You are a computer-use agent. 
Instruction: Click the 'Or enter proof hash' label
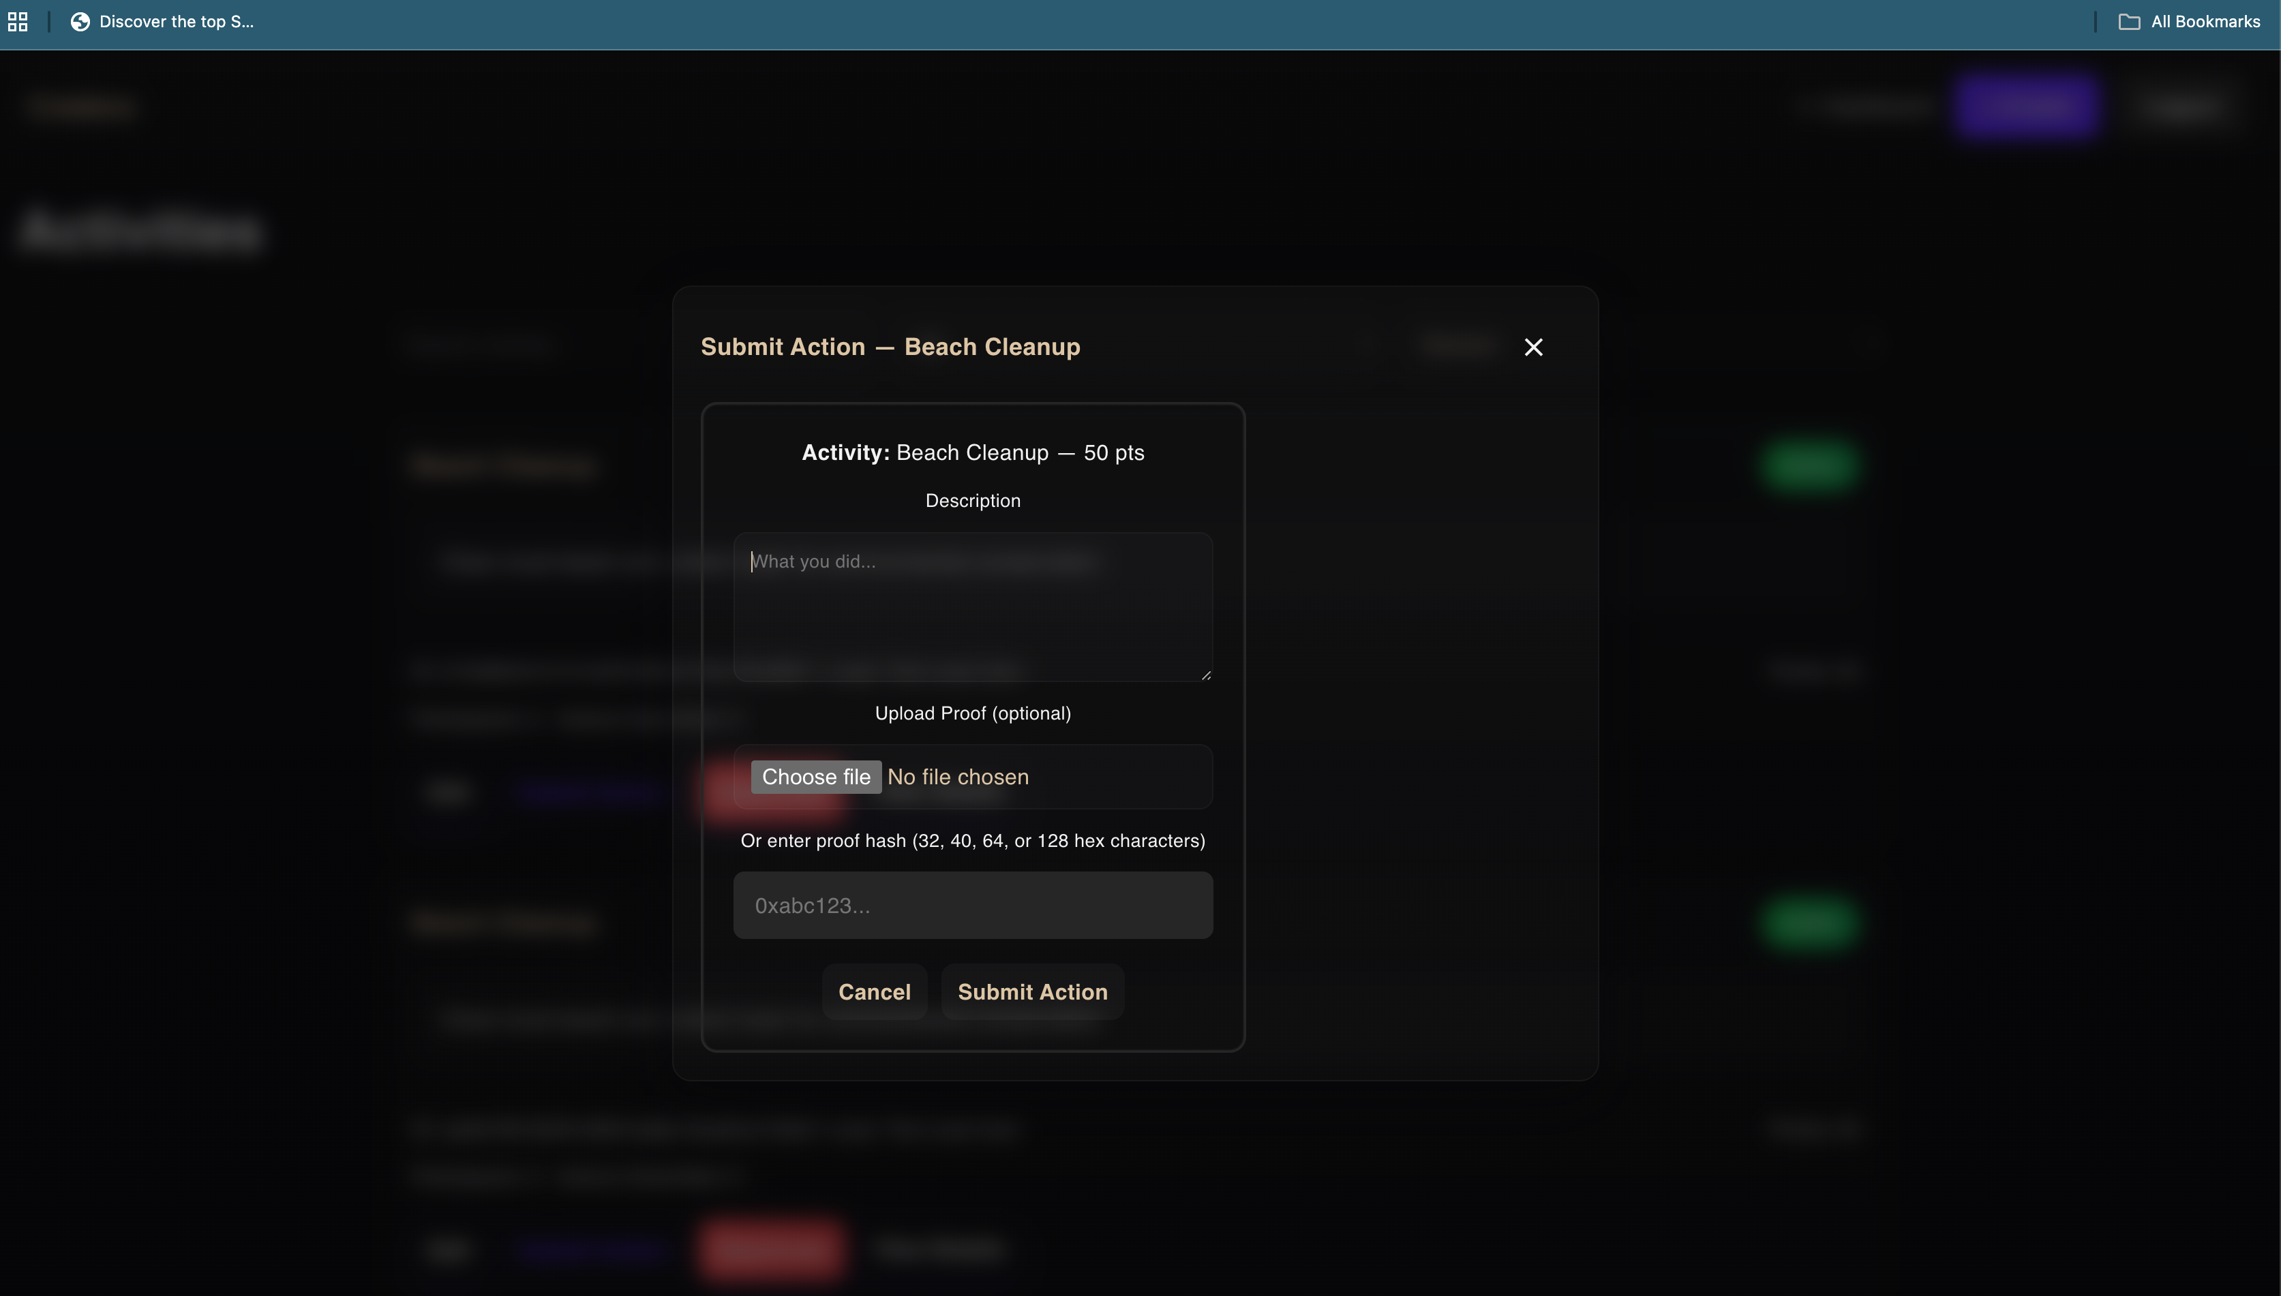pos(972,840)
